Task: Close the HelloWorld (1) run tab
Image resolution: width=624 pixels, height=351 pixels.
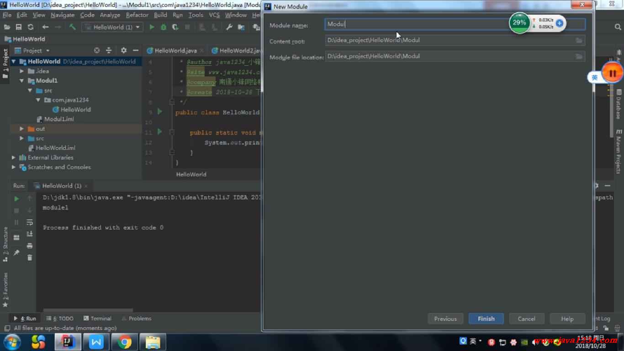Action: pyautogui.click(x=86, y=186)
